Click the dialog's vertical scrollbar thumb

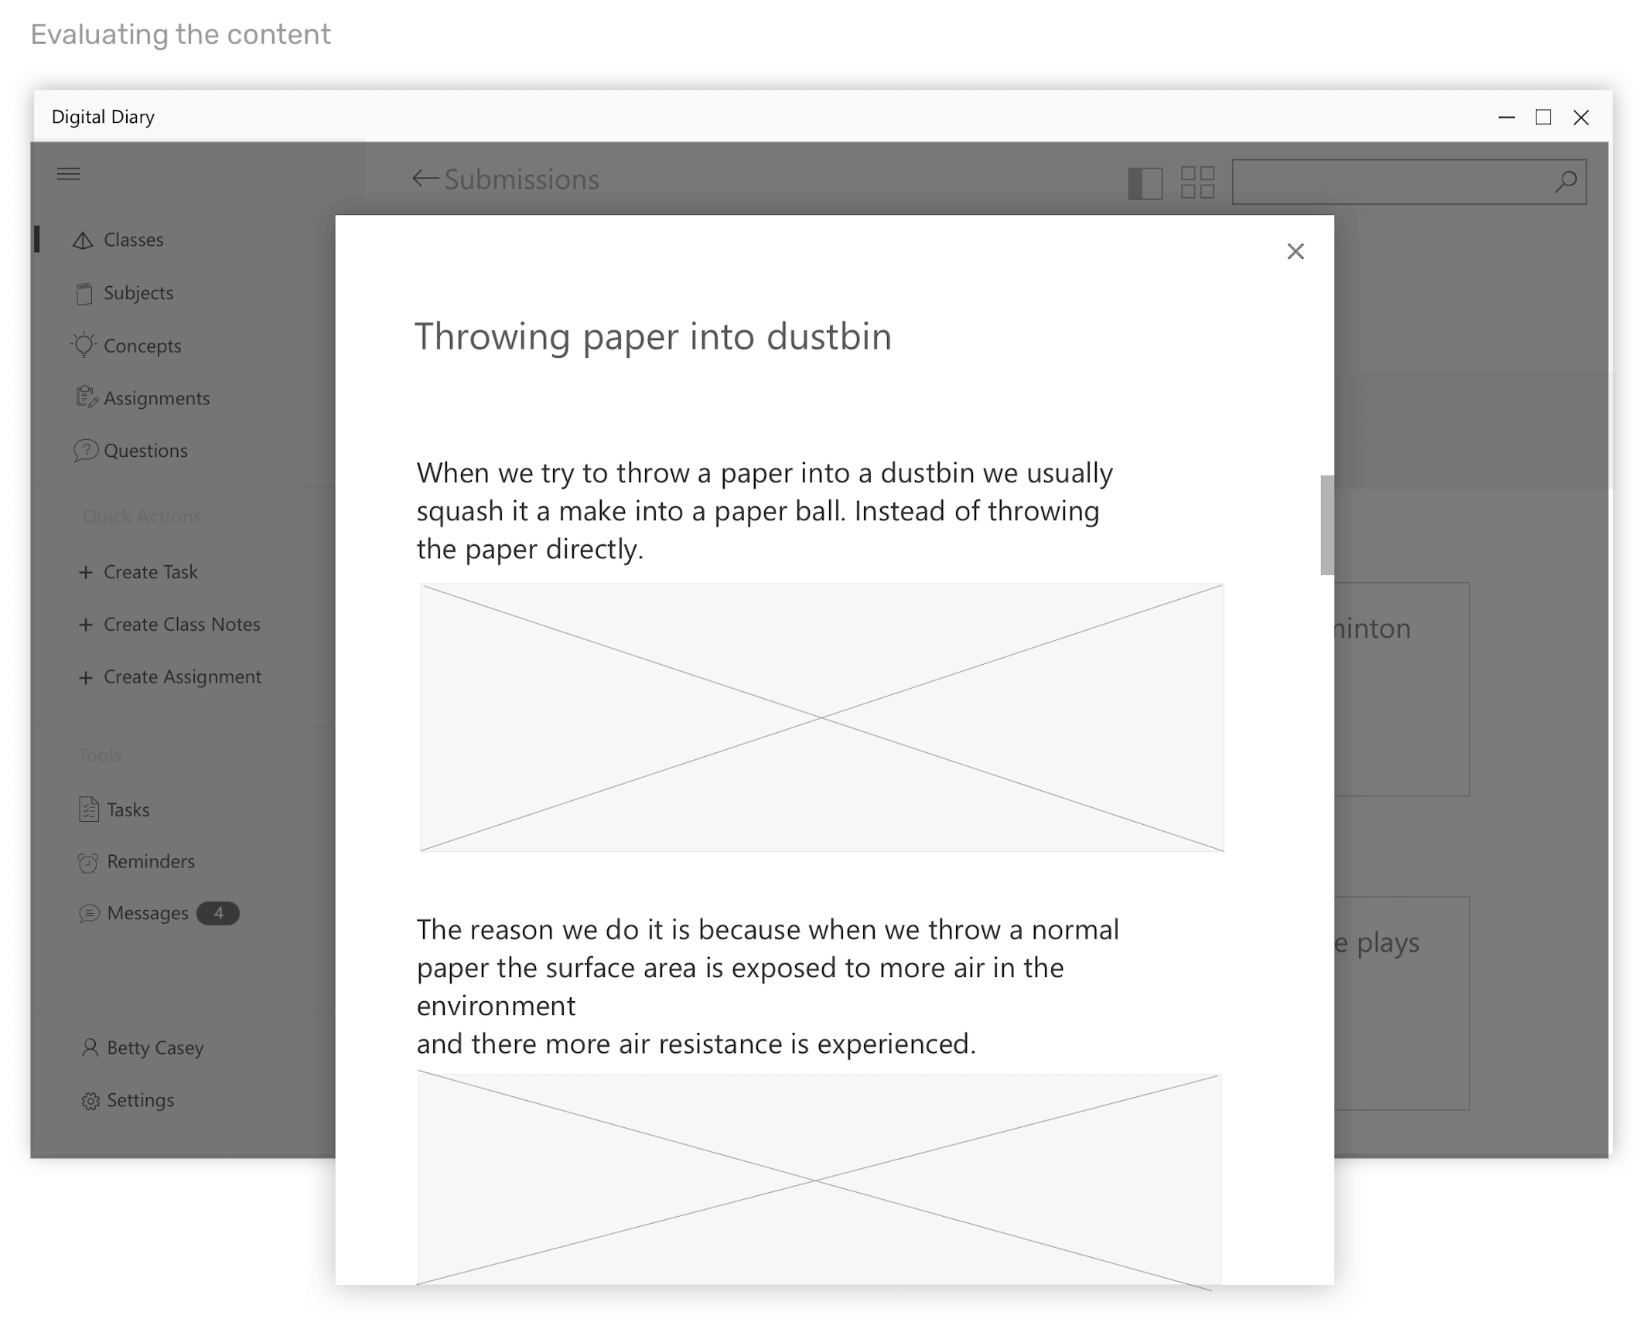click(x=1326, y=525)
